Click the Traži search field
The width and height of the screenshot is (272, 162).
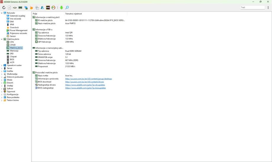click(252, 7)
